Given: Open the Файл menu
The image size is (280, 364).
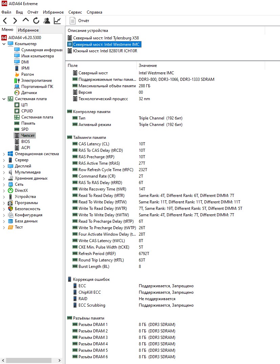Looking at the screenshot, I should [6, 12].
